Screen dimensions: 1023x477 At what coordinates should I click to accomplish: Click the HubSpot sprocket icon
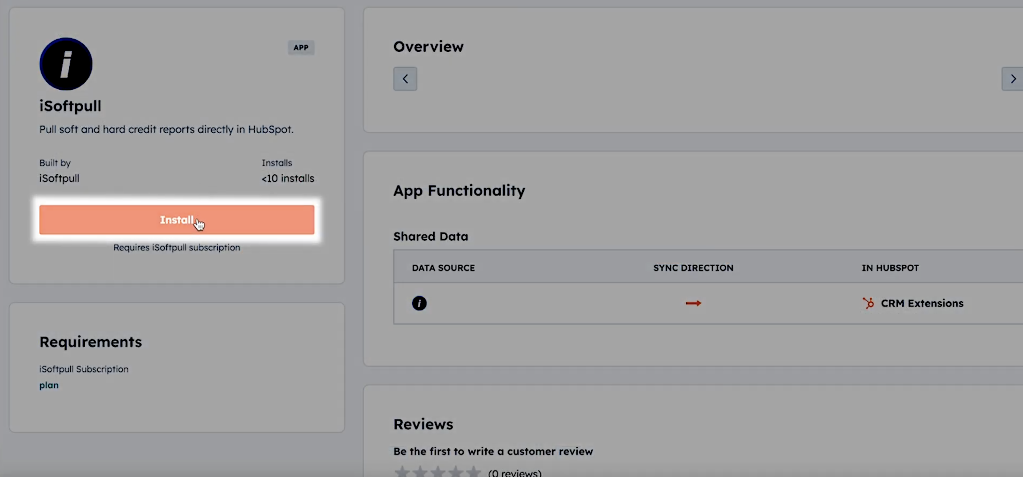868,303
